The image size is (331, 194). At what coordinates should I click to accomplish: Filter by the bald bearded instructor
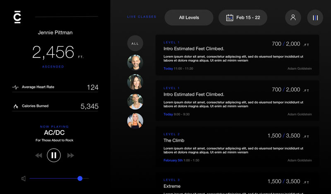(x=135, y=63)
